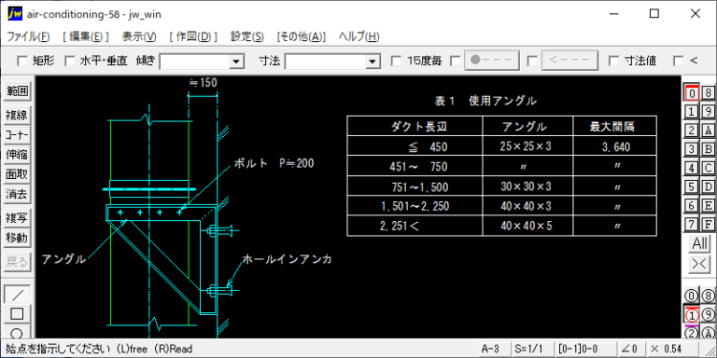Select layer group circled 1
The image size is (717, 358).
(692, 314)
